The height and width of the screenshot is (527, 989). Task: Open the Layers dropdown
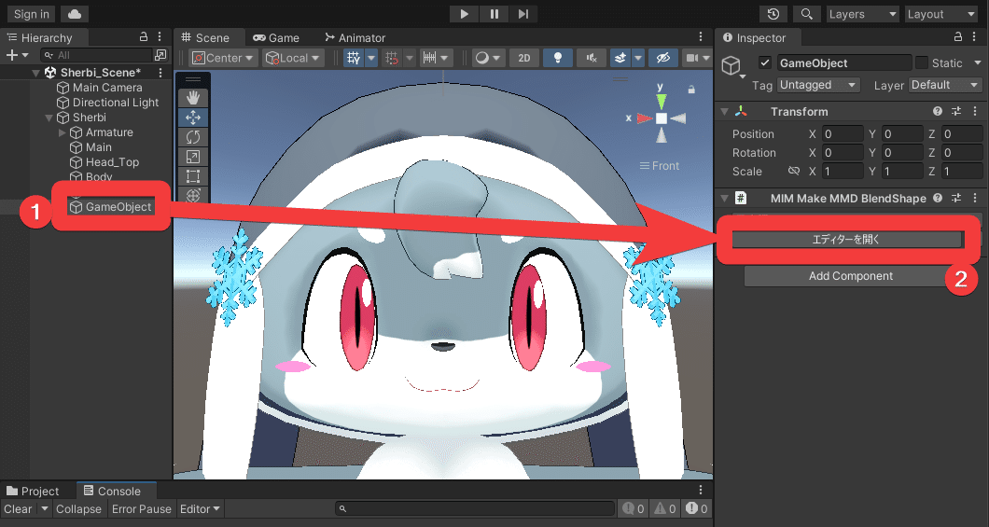[x=862, y=14]
